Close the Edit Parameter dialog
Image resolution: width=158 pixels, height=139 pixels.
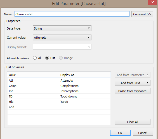tap(153, 3)
